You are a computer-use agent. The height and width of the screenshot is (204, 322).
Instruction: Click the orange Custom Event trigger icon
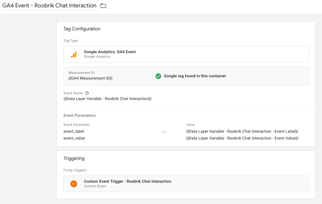(x=74, y=184)
